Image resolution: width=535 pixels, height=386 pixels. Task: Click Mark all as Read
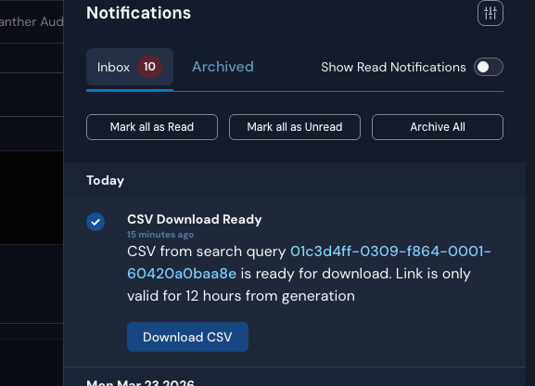coord(152,127)
